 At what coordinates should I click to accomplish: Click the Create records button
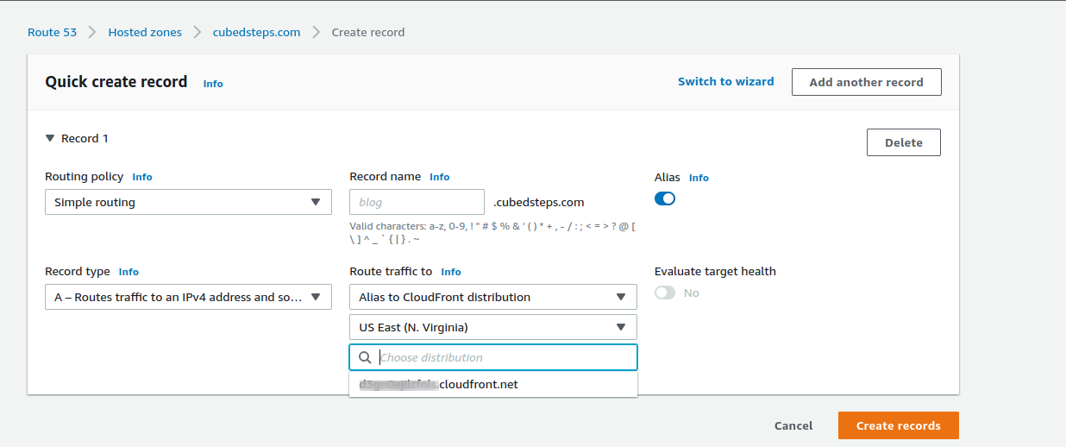(898, 425)
